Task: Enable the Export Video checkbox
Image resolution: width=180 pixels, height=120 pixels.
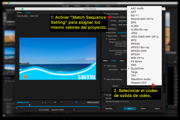Action: tap(106, 36)
